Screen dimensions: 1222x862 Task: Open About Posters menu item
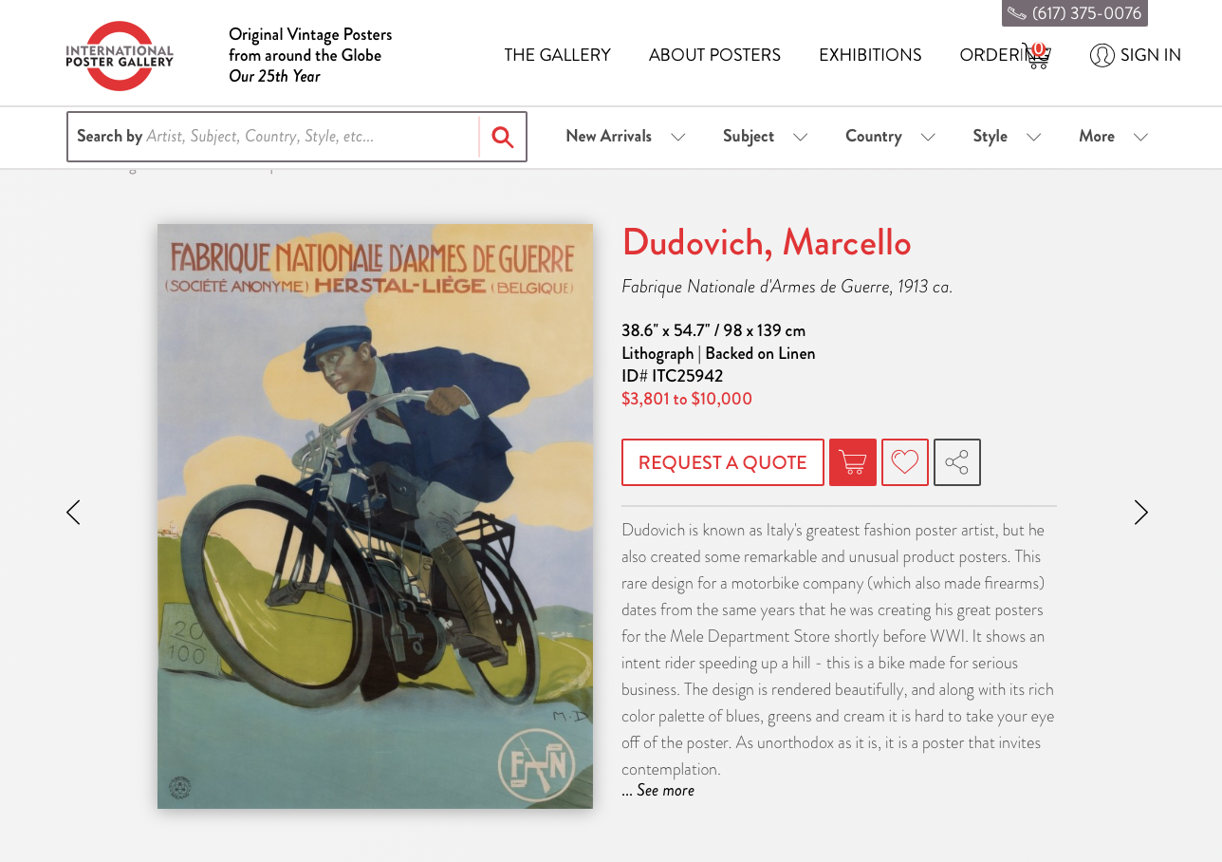click(x=714, y=55)
